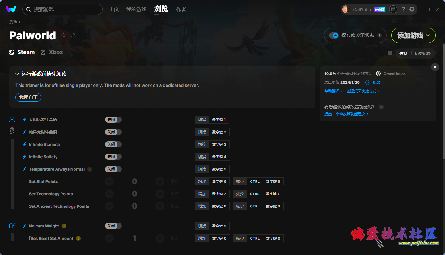Image resolution: width=445 pixels, height=255 pixels.
Task: Open the 作者 tab
Action: pos(181,10)
